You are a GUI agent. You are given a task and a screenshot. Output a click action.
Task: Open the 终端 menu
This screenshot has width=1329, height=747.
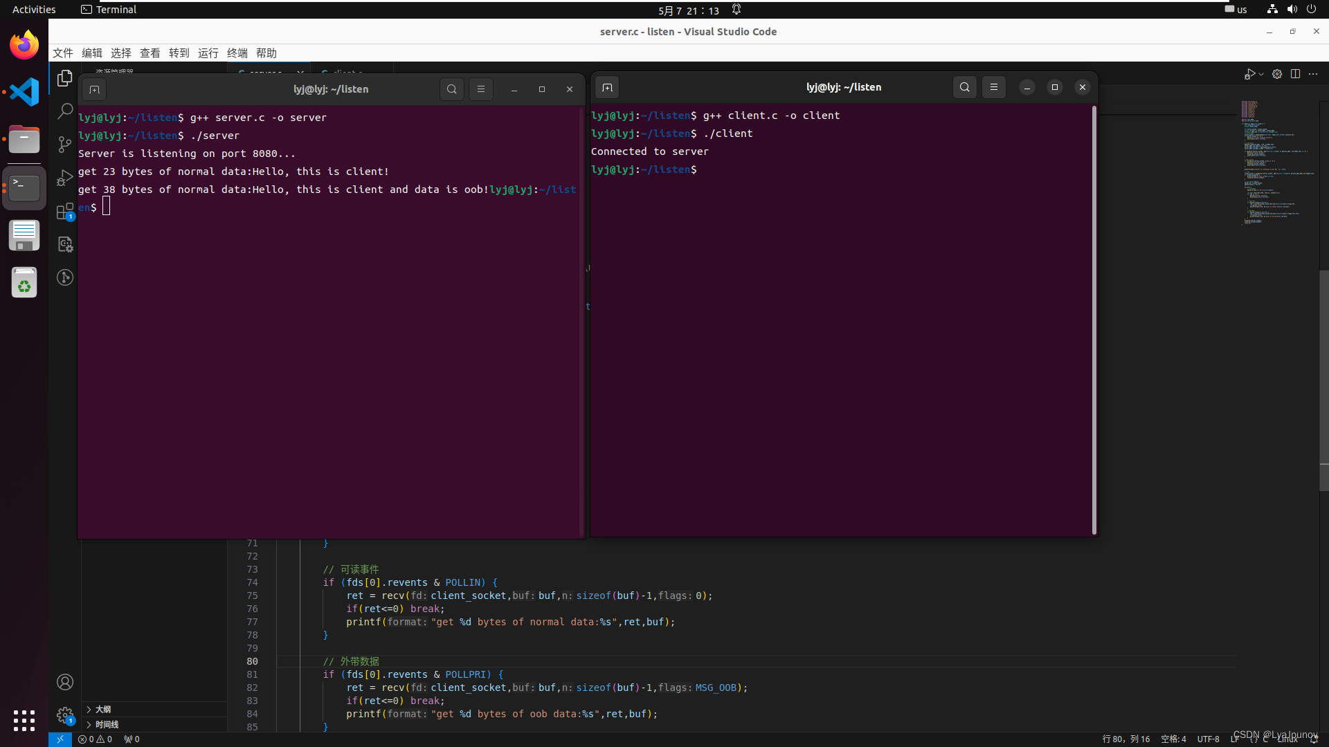(x=237, y=53)
